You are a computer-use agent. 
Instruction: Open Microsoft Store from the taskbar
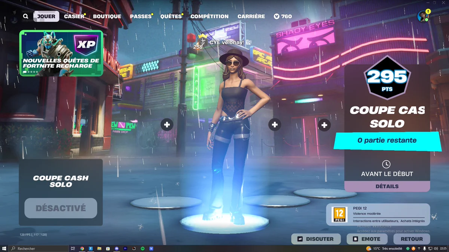click(x=108, y=248)
